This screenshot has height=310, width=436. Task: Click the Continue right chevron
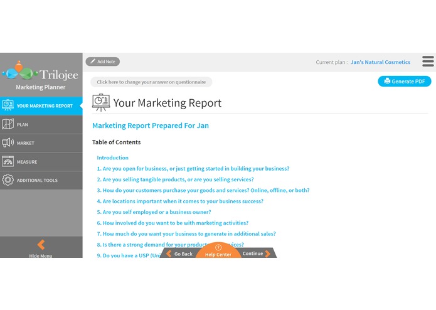click(x=268, y=254)
